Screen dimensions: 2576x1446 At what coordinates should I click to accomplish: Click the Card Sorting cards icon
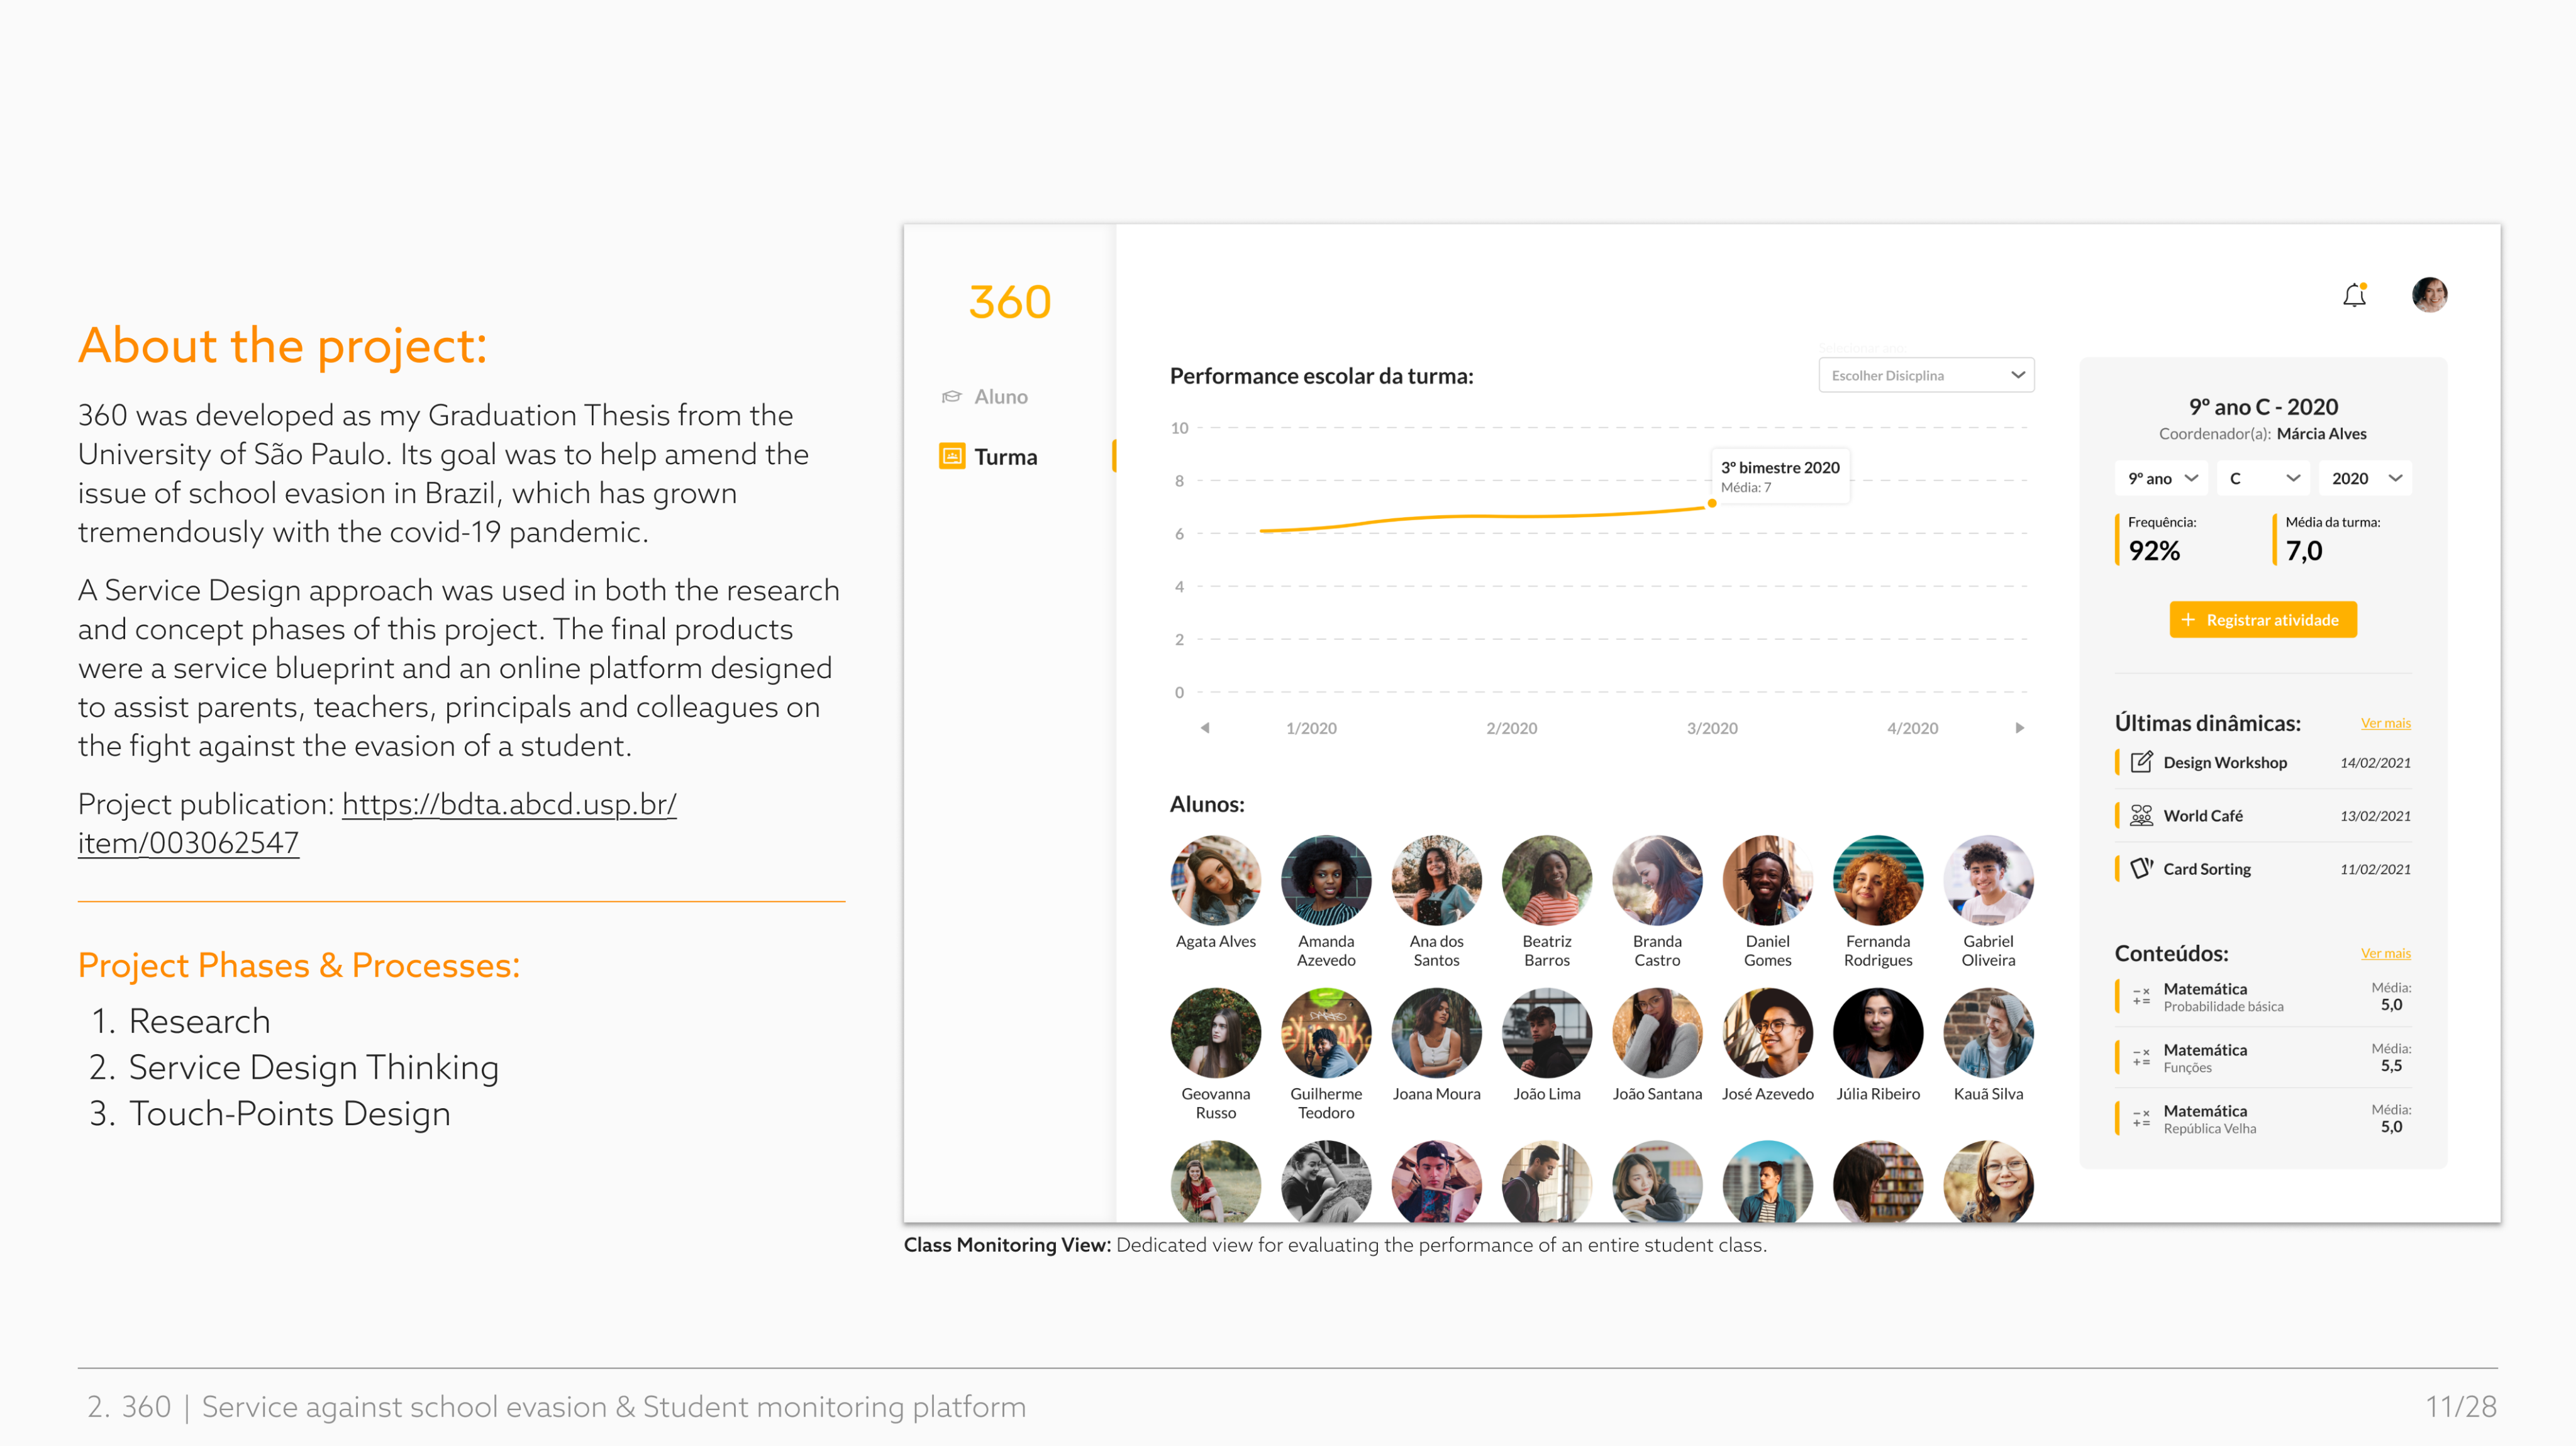(2141, 868)
